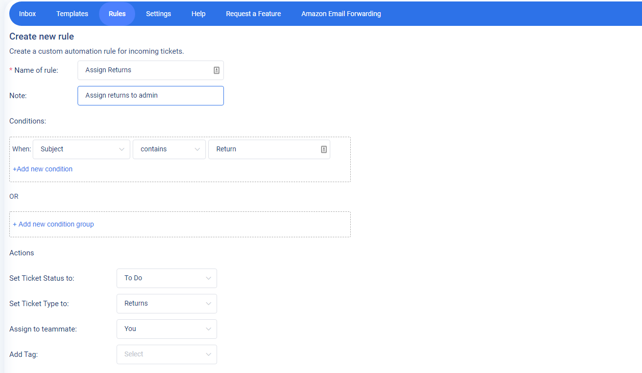642x373 pixels.
Task: Click the Assign to teammate: label
Action: tap(43, 329)
